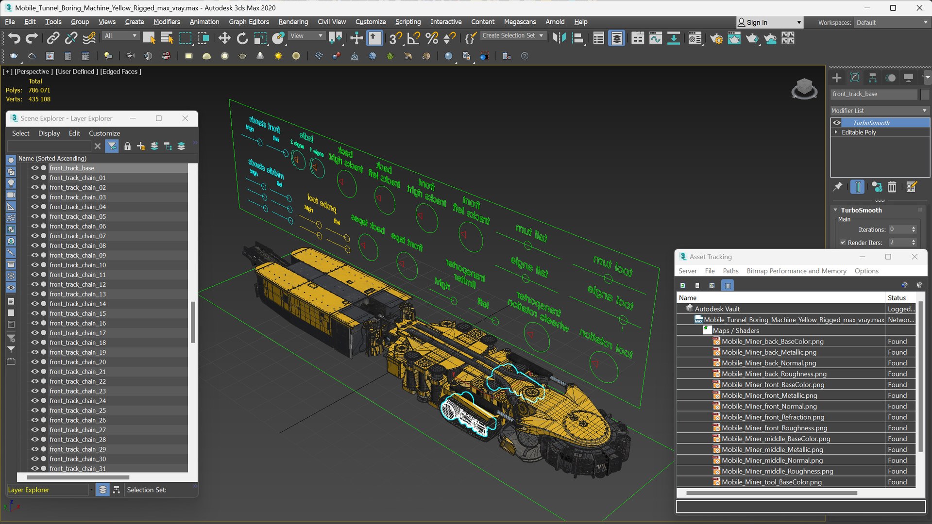Click the Status column header
932x524 pixels.
pos(897,298)
